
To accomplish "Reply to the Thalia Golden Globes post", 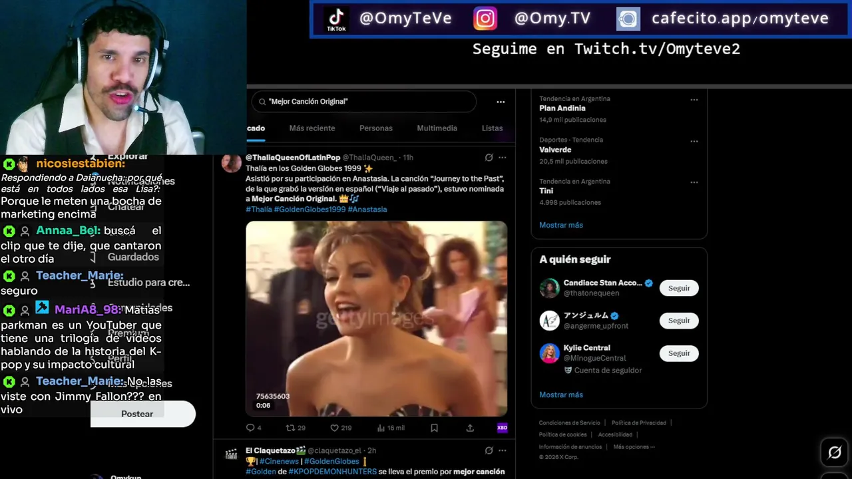I will click(254, 428).
